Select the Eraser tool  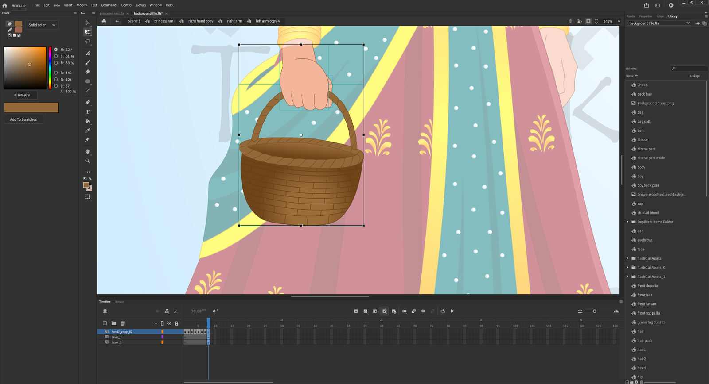click(87, 72)
